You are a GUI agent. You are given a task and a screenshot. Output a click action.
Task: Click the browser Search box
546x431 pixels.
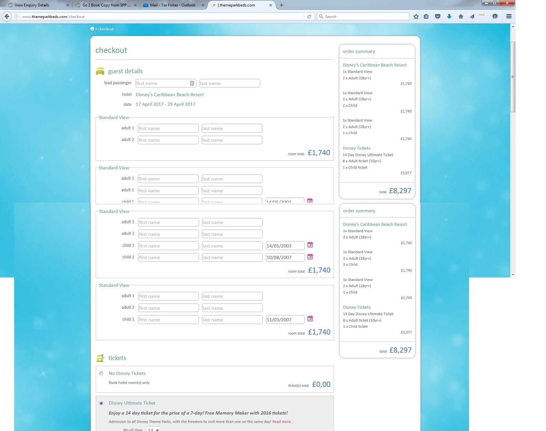click(363, 16)
